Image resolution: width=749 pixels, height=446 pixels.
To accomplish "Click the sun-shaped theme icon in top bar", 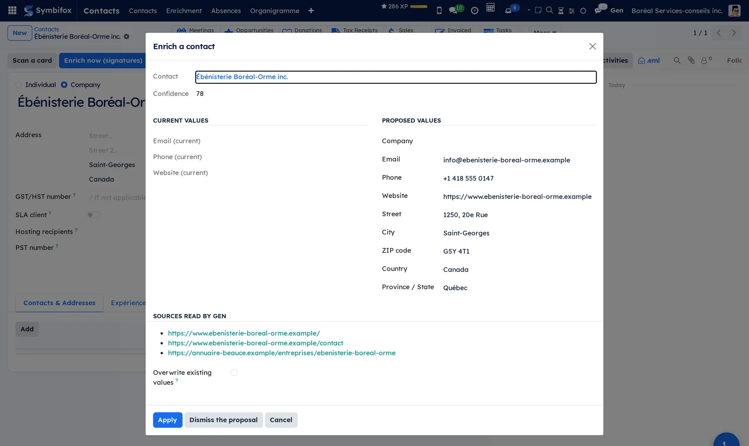I will 583,10.
